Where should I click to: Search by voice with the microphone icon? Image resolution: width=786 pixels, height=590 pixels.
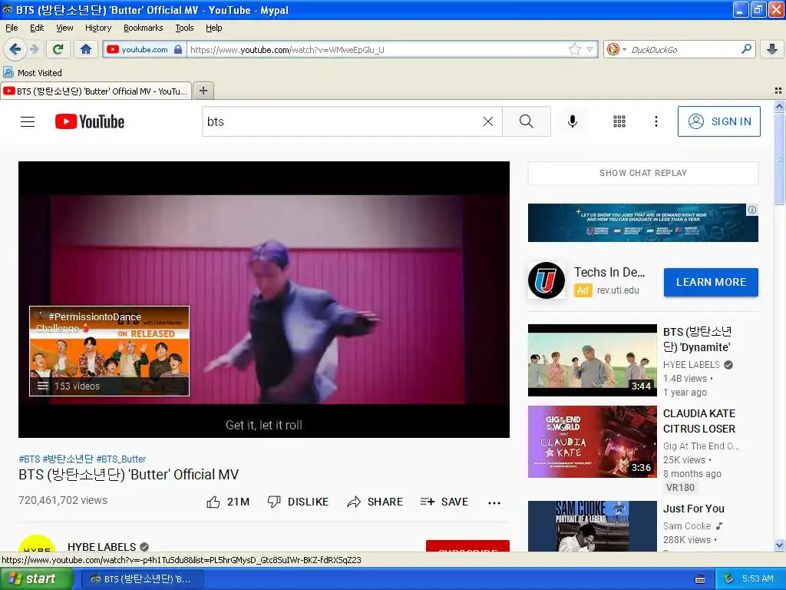pos(573,121)
